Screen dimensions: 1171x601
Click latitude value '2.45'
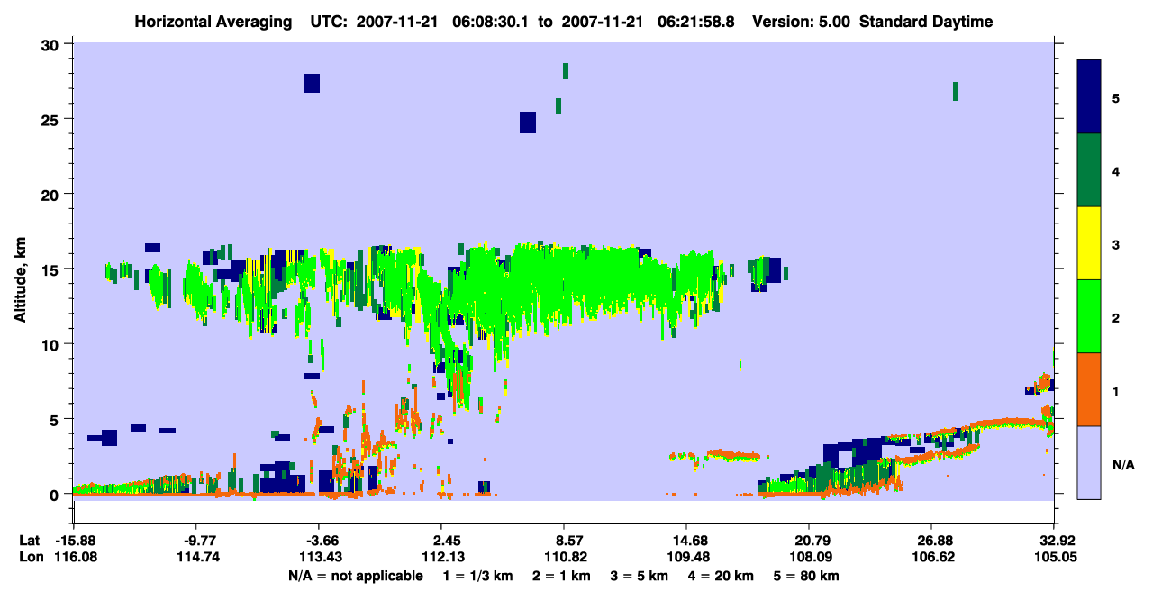pyautogui.click(x=441, y=541)
